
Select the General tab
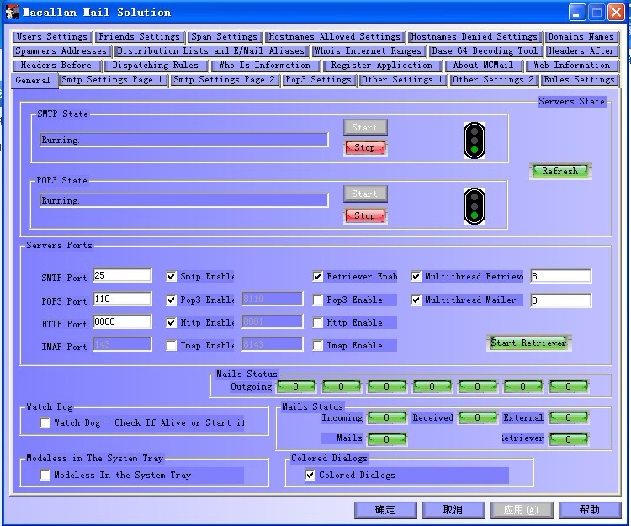point(33,80)
